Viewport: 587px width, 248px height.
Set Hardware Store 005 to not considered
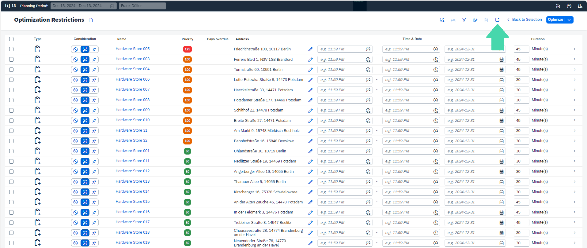[75, 49]
